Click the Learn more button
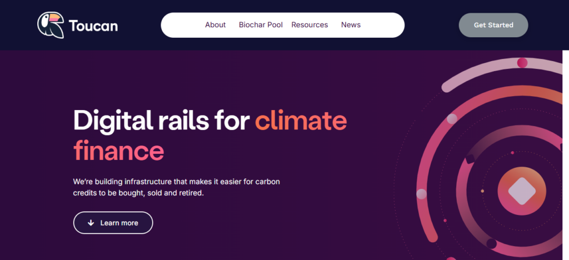 pyautogui.click(x=113, y=223)
